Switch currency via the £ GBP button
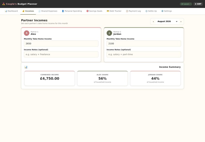Image resolution: width=205 pixels, height=142 pixels. coord(198,4)
